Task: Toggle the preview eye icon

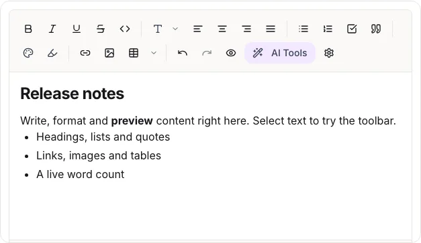Action: [231, 53]
